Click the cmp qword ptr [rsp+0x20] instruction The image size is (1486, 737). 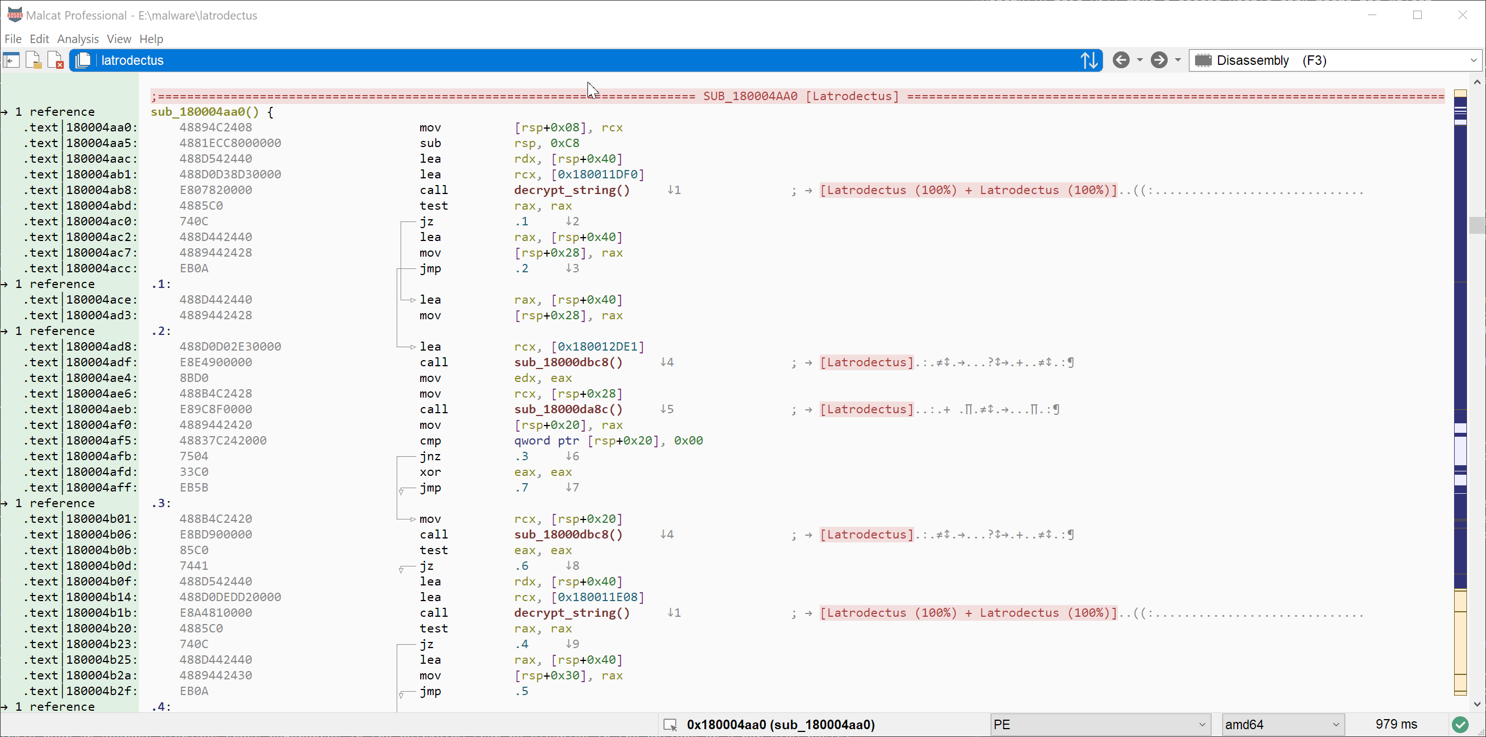pyautogui.click(x=561, y=441)
